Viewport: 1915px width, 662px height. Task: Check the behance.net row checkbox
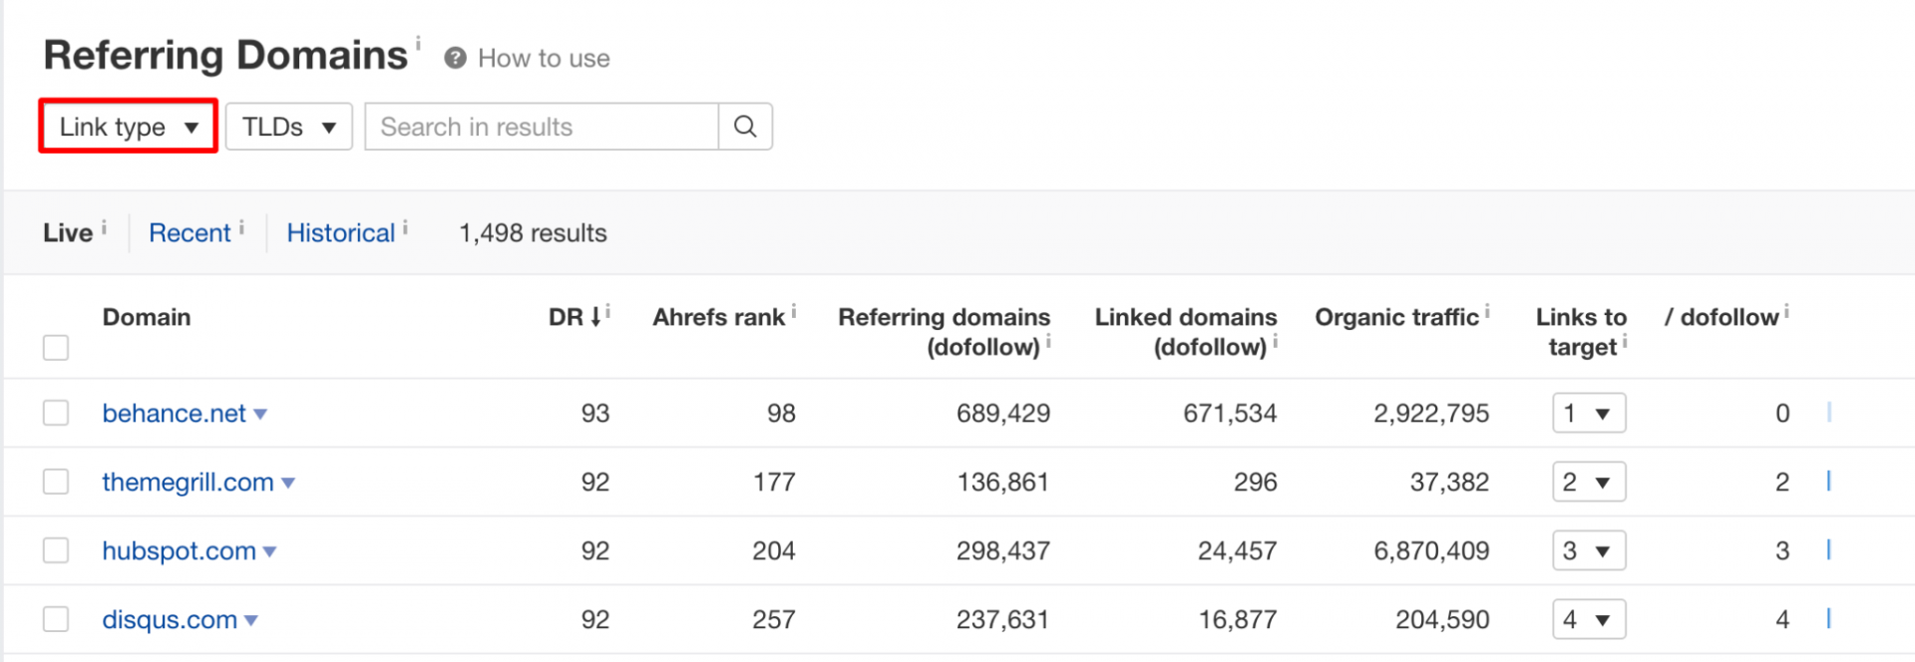click(x=56, y=413)
